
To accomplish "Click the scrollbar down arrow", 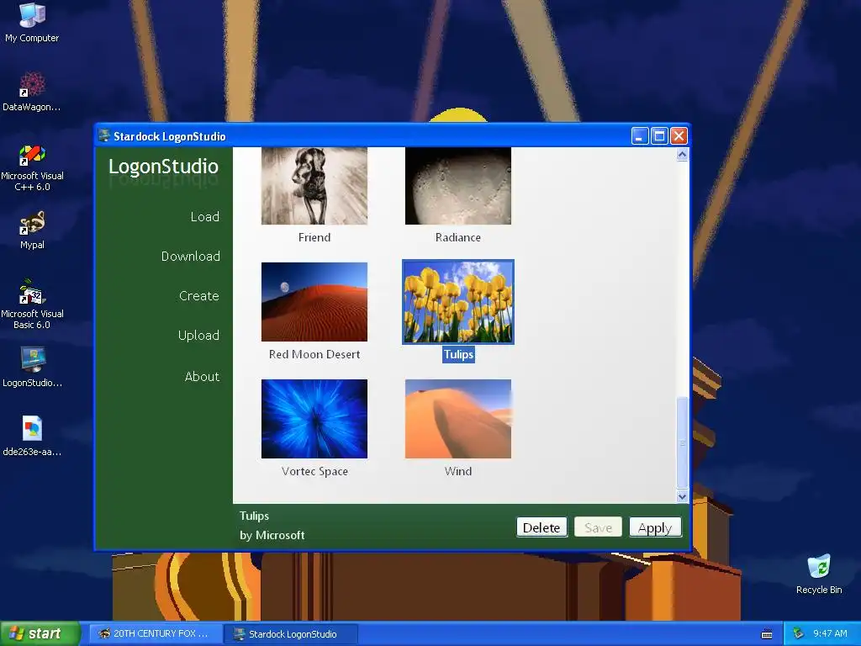I will (x=682, y=496).
